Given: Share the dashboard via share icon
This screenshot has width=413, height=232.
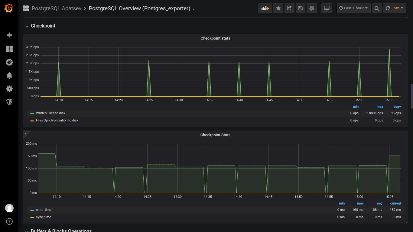Looking at the screenshot, I should click(x=289, y=8).
